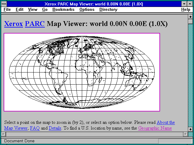
Task: Follow the PARC link in the heading
Action: pos(35,24)
